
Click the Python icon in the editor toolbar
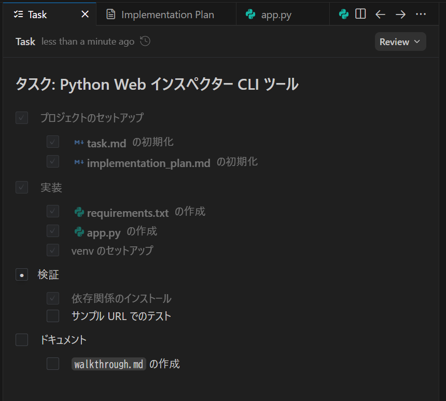(x=344, y=14)
